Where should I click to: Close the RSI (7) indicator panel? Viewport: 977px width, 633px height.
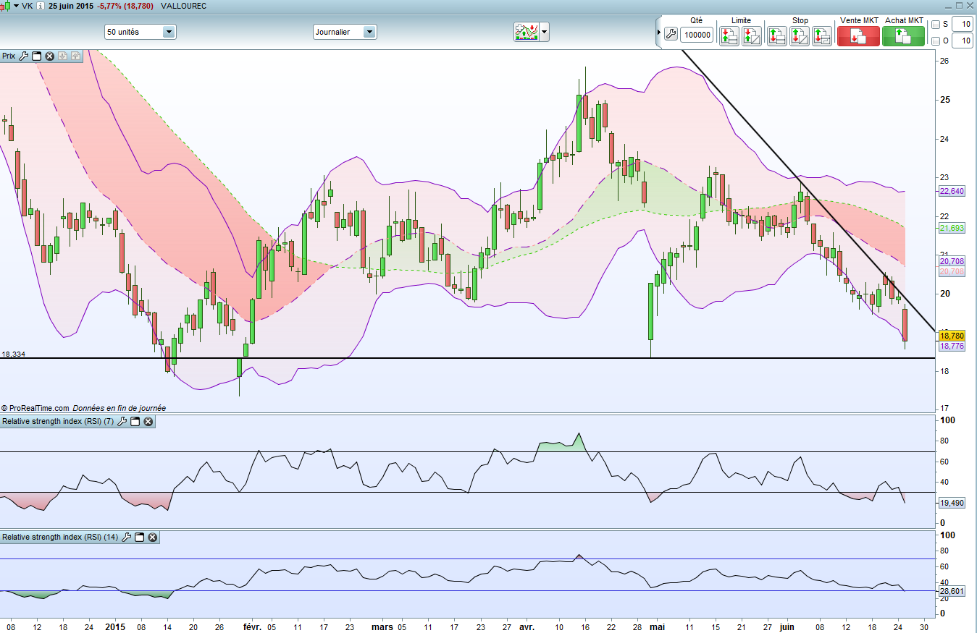[x=148, y=422]
